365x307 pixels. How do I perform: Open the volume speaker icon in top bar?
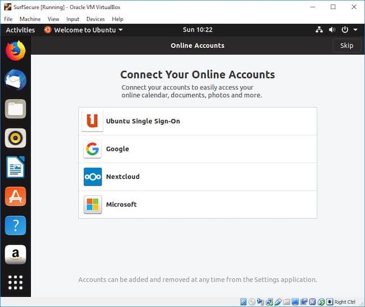pos(332,30)
